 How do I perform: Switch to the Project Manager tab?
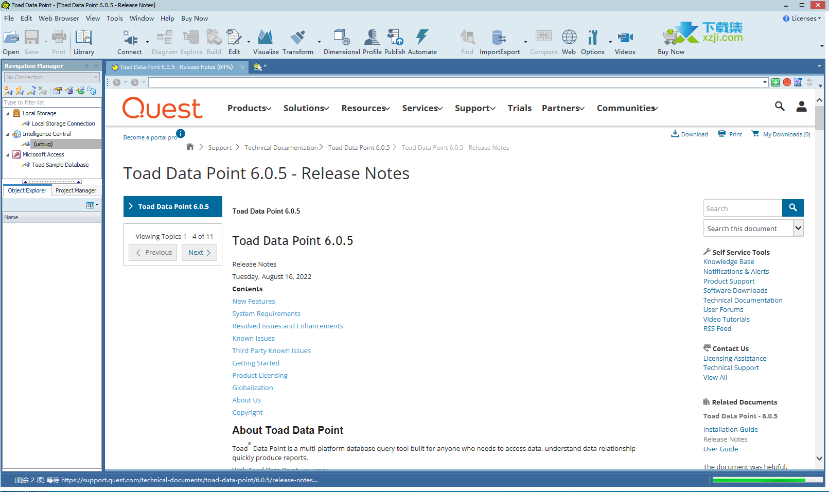pos(76,190)
